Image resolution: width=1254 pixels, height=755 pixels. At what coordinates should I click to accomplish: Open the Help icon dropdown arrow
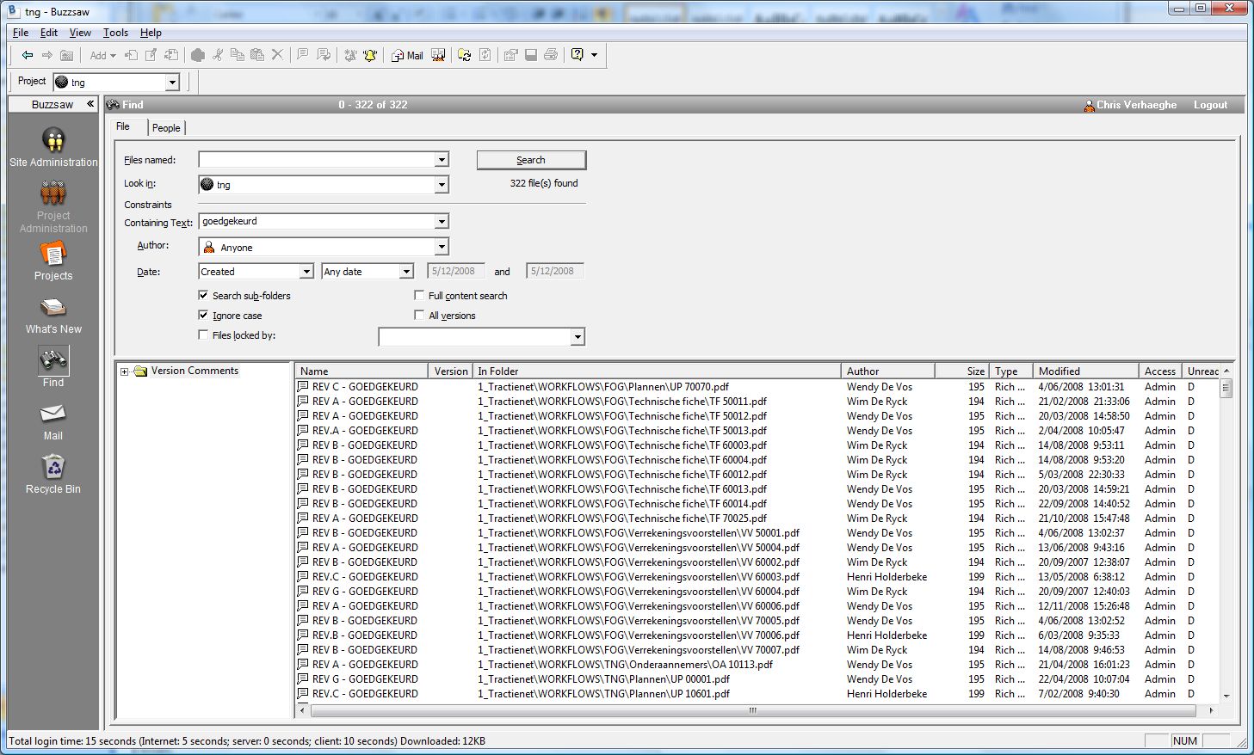click(x=594, y=55)
